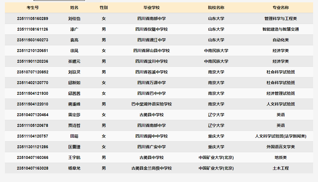The height and width of the screenshot is (182, 318).
Task: Click the student name 王宇航
Action: click(x=74, y=158)
